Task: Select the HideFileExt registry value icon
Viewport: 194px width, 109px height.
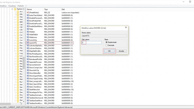Action: (28, 35)
